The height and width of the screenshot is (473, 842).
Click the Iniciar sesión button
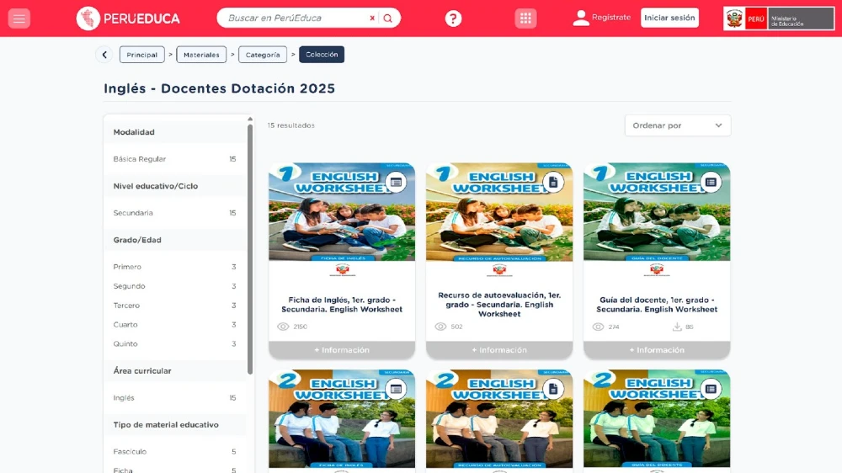click(669, 18)
